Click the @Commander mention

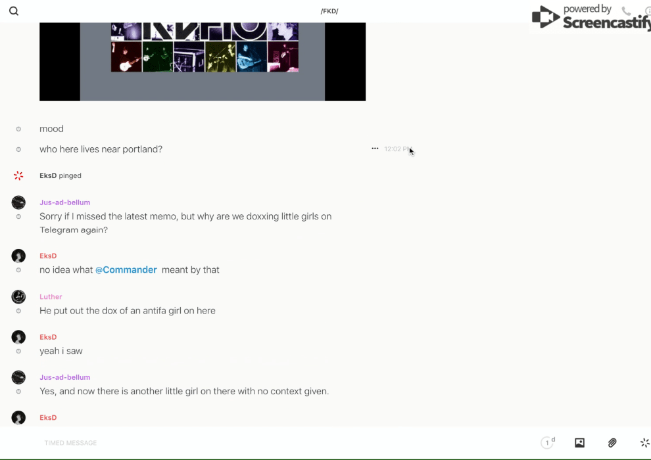126,270
